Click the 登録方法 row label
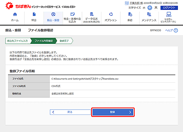The image size is (183, 132). (17, 94)
